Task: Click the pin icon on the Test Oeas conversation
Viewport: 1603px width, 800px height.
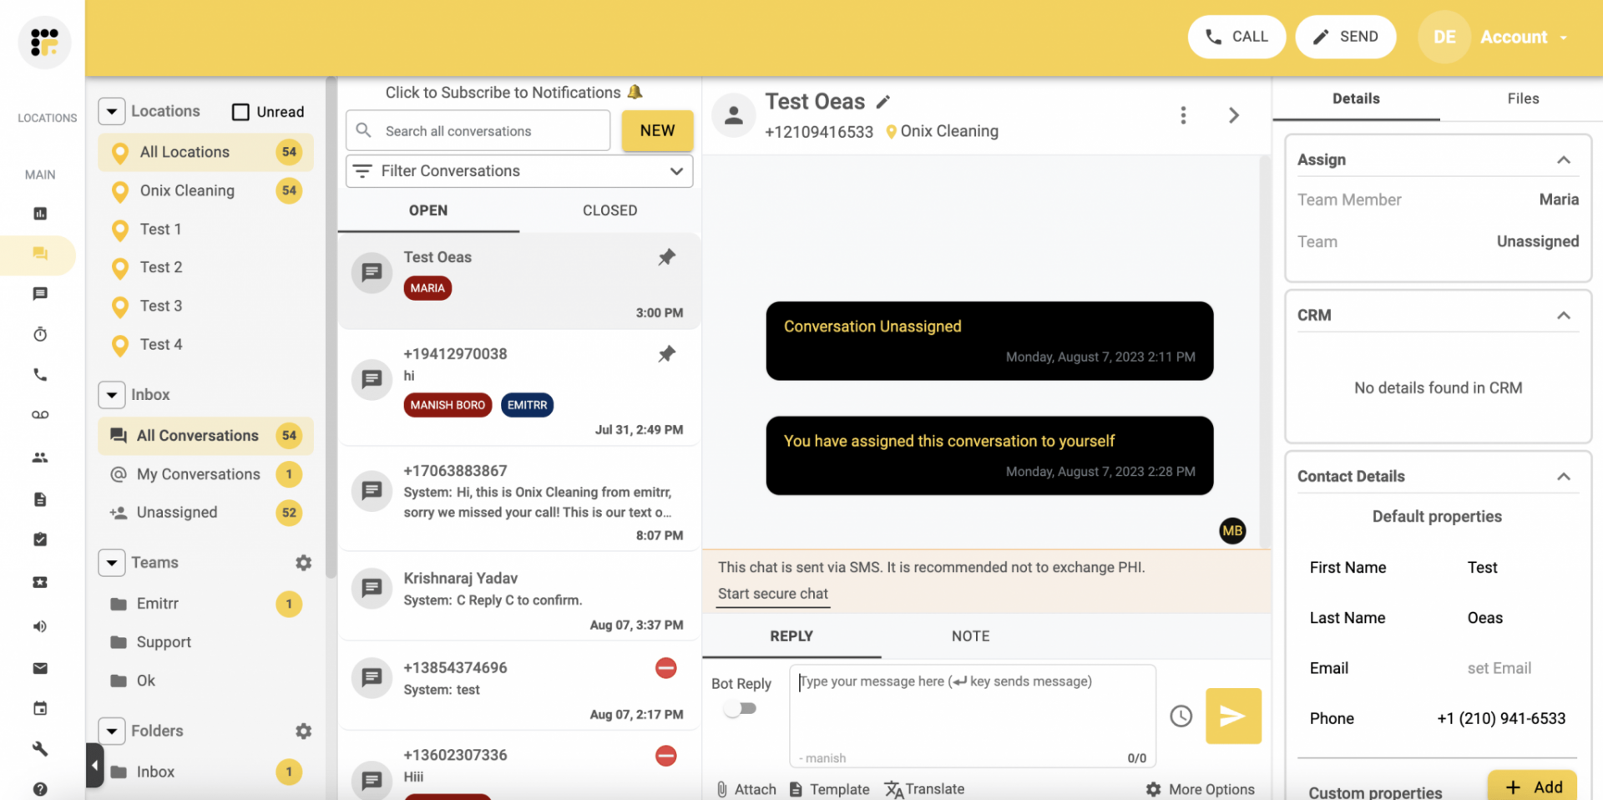Action: 666,256
